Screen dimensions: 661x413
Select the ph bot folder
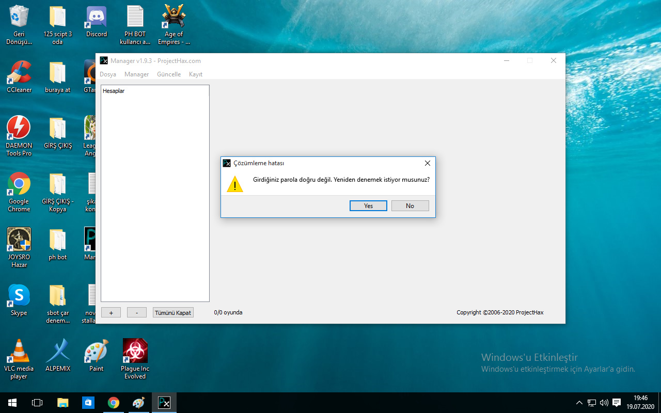pos(58,240)
